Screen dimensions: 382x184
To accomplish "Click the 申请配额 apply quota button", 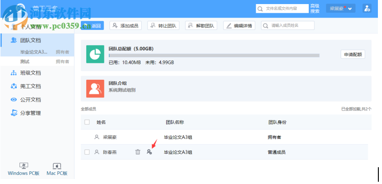I will [x=353, y=55].
